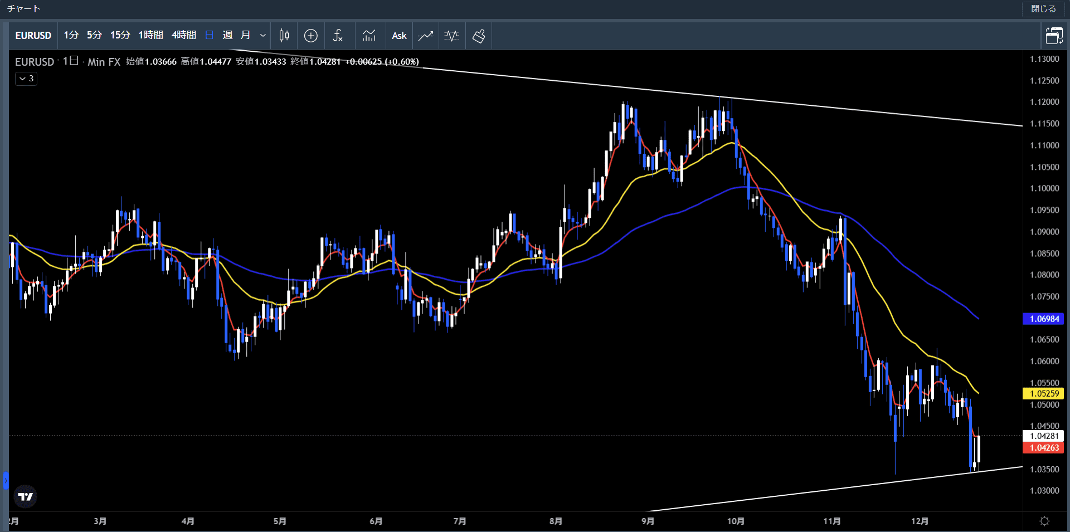This screenshot has height=532, width=1070.
Task: Switch to the 5分 timeframe
Action: click(x=94, y=35)
